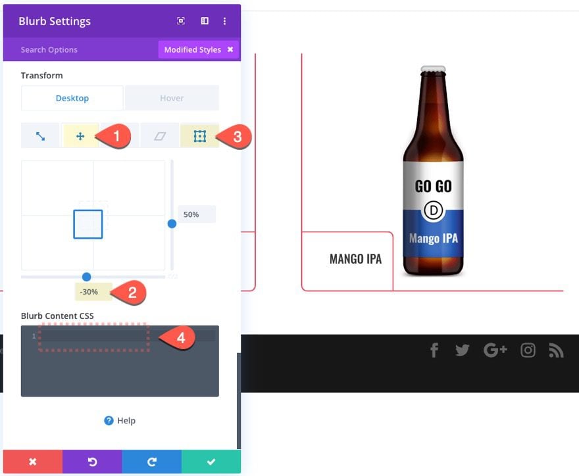This screenshot has width=579, height=476.
Task: Click the expand modal fullscreen icon
Action: (180, 21)
